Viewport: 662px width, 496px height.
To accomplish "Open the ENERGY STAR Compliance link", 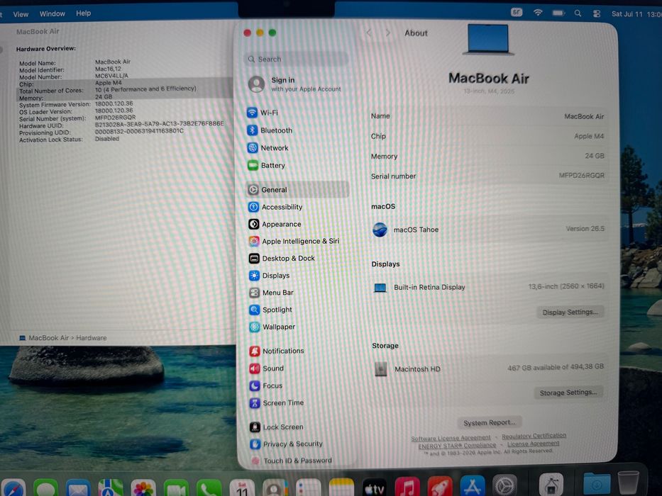I will click(x=457, y=446).
